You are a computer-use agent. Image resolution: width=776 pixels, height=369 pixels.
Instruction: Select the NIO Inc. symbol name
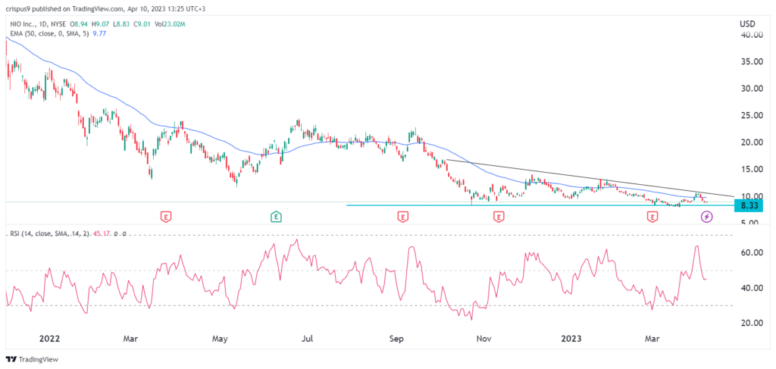pos(23,25)
